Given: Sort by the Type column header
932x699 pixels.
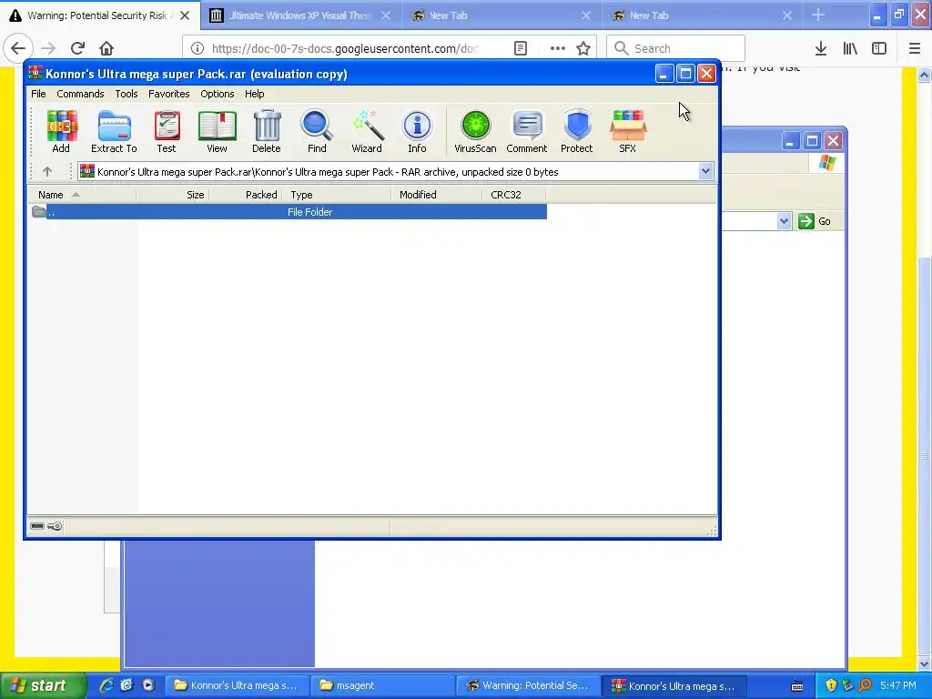Looking at the screenshot, I should (337, 195).
